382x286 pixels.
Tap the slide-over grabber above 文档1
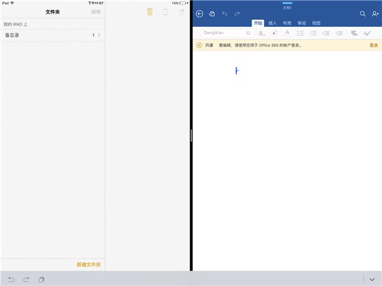point(287,3)
